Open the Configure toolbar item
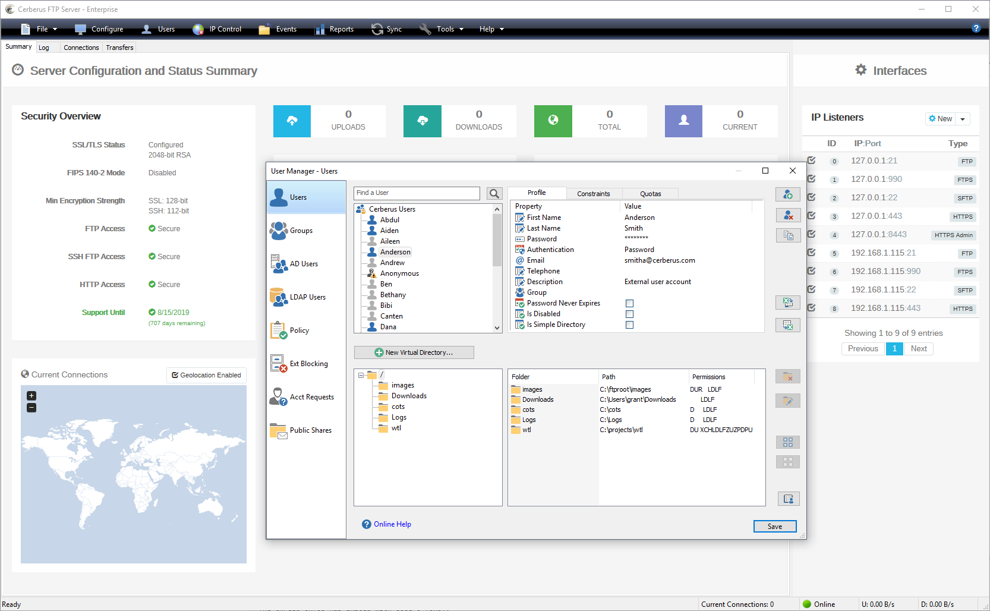990x611 pixels. pyautogui.click(x=99, y=29)
